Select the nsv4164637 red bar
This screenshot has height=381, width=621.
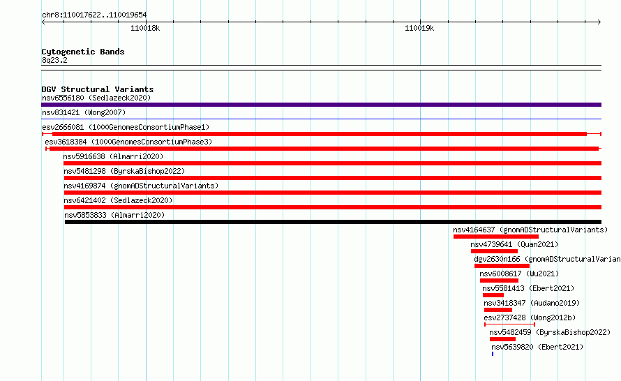coord(496,237)
